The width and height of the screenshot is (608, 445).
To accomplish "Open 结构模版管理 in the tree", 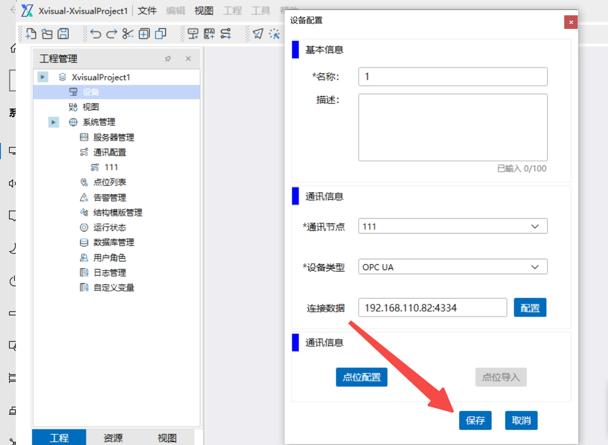I will (x=118, y=213).
